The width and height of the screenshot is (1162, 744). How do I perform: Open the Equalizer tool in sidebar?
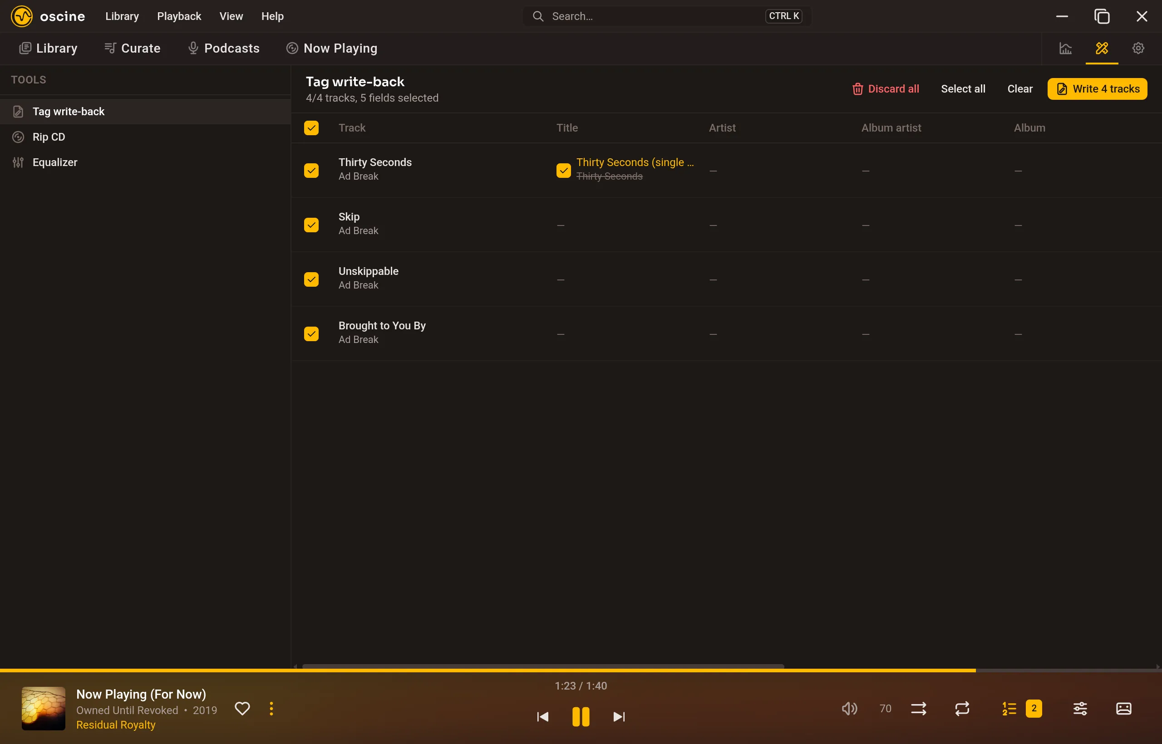[x=145, y=162]
